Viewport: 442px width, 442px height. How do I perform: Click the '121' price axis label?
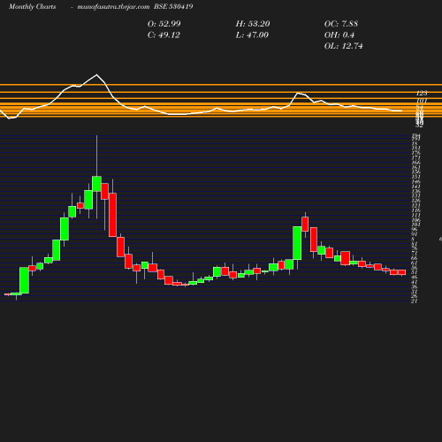pyautogui.click(x=415, y=205)
